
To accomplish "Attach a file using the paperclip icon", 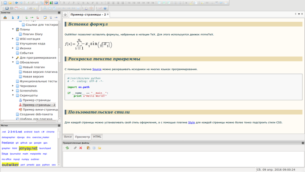I will point(75,148).
